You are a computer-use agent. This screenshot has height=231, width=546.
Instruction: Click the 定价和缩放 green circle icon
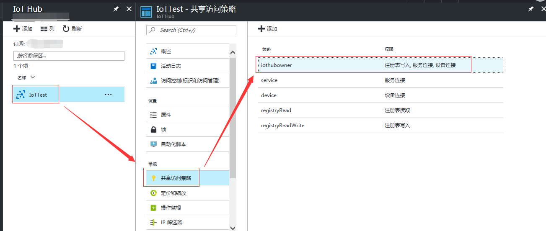[x=153, y=193]
